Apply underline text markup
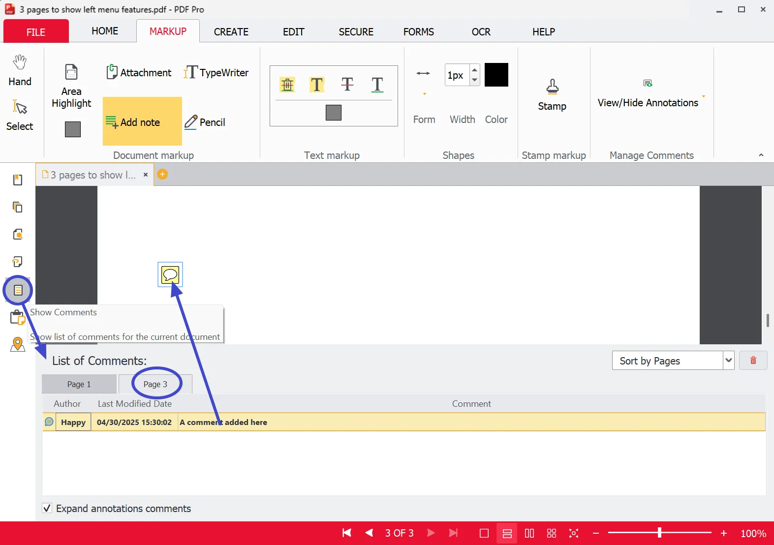Image resolution: width=774 pixels, height=545 pixels. 377,85
